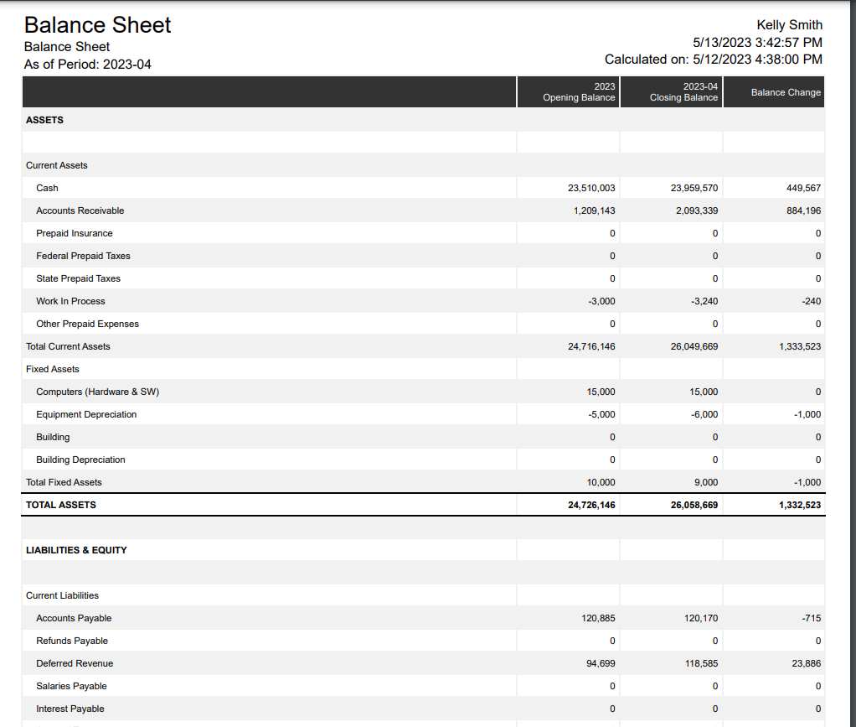Select the Deferred Revenue row label
Screen dimensions: 856x727
pos(75,663)
